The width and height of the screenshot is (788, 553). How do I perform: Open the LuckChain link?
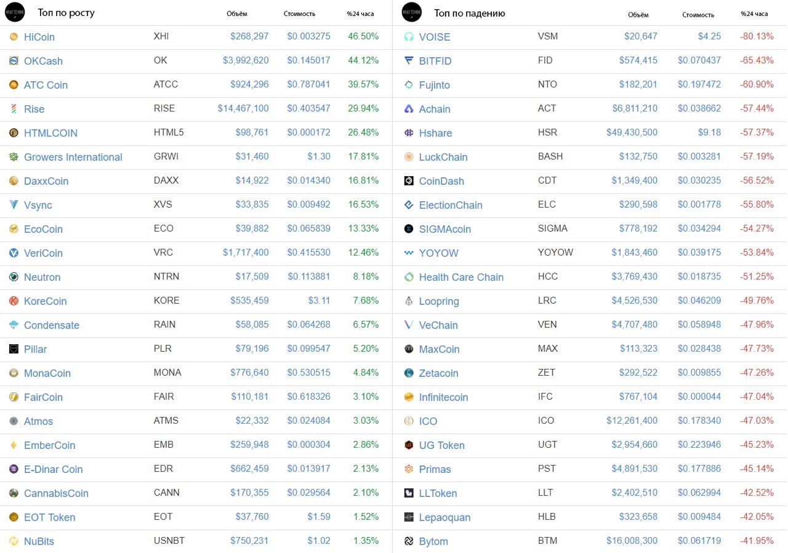coord(443,157)
